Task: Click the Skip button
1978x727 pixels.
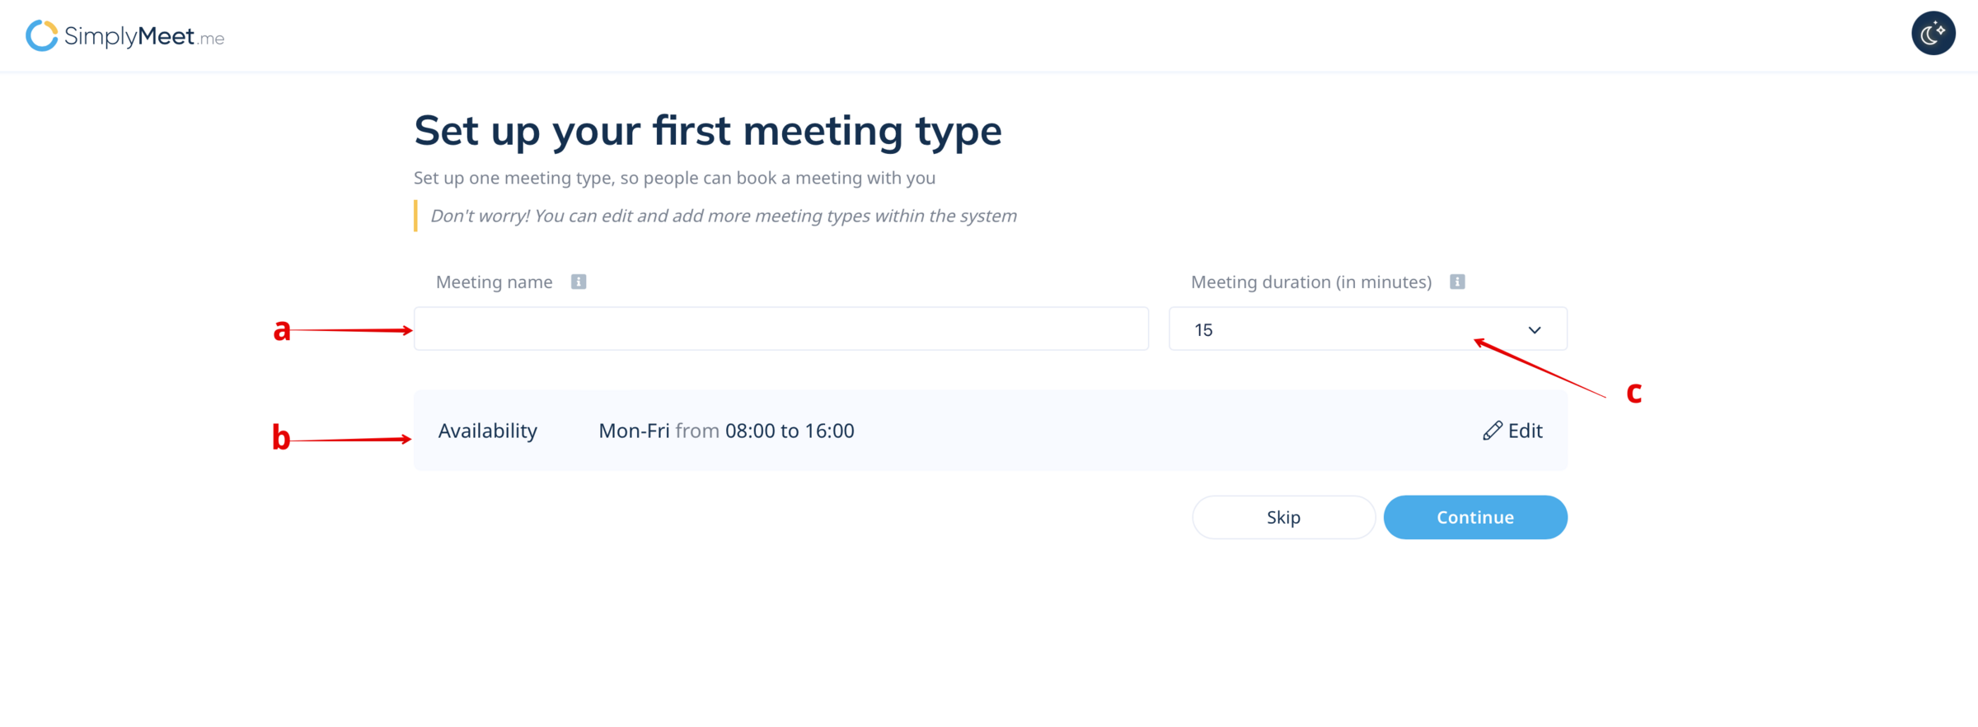Action: tap(1283, 517)
